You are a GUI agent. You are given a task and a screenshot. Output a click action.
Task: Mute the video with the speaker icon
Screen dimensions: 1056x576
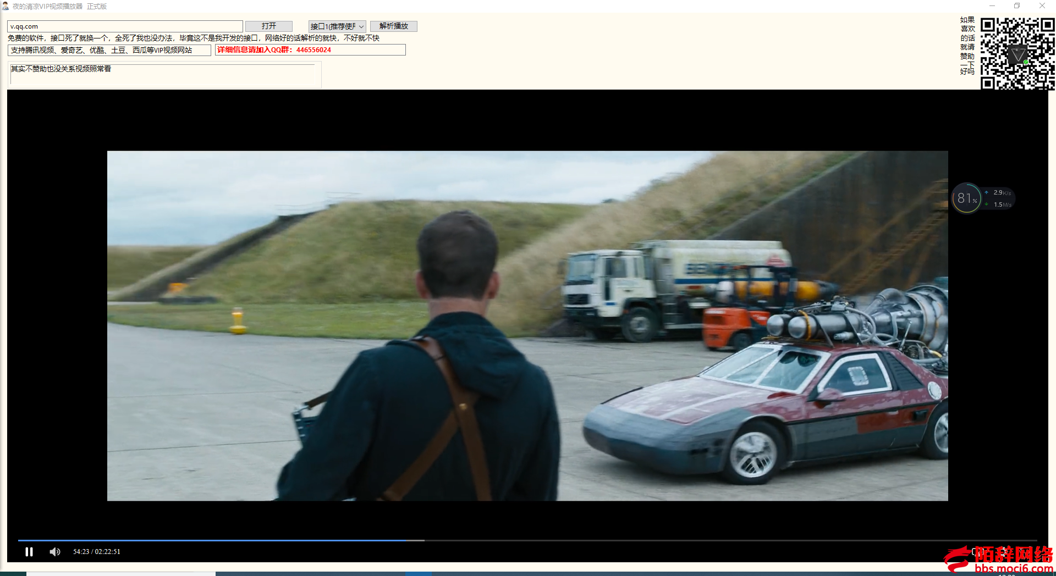coord(55,552)
